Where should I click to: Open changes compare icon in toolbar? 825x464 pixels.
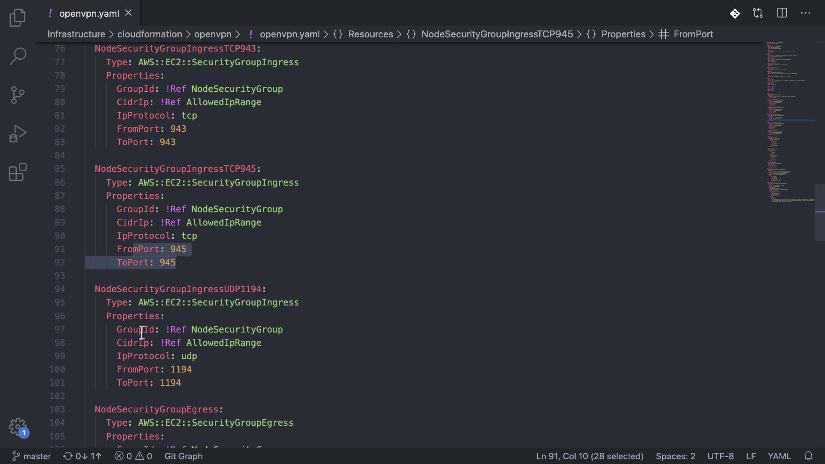click(758, 13)
